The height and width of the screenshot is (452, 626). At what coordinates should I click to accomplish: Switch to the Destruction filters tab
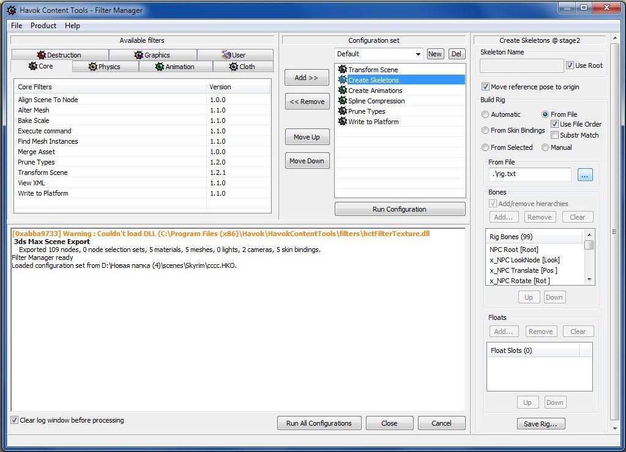[60, 54]
